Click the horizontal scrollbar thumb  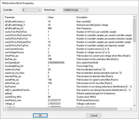62,109
